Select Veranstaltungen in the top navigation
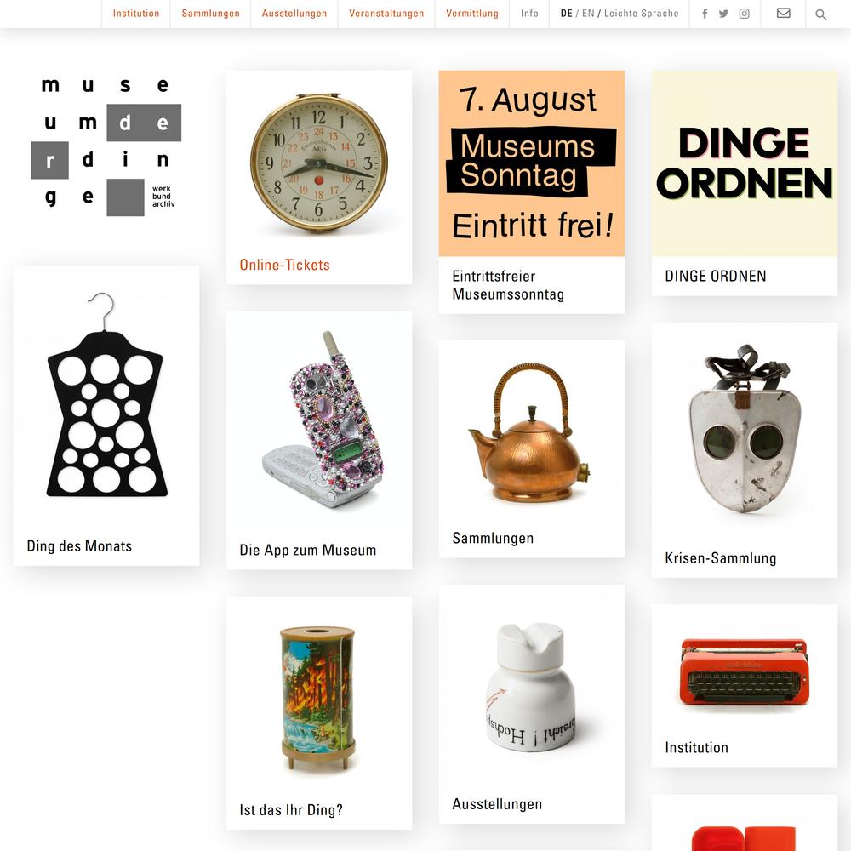Screen dimensions: 851x851 386,14
